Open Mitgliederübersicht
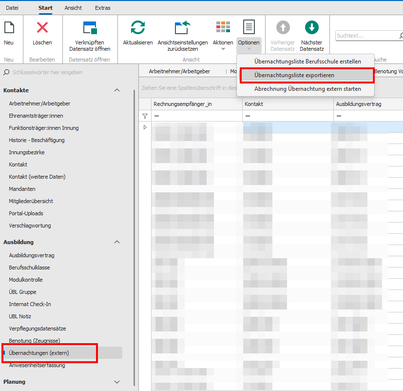Image resolution: width=403 pixels, height=391 pixels. click(31, 201)
